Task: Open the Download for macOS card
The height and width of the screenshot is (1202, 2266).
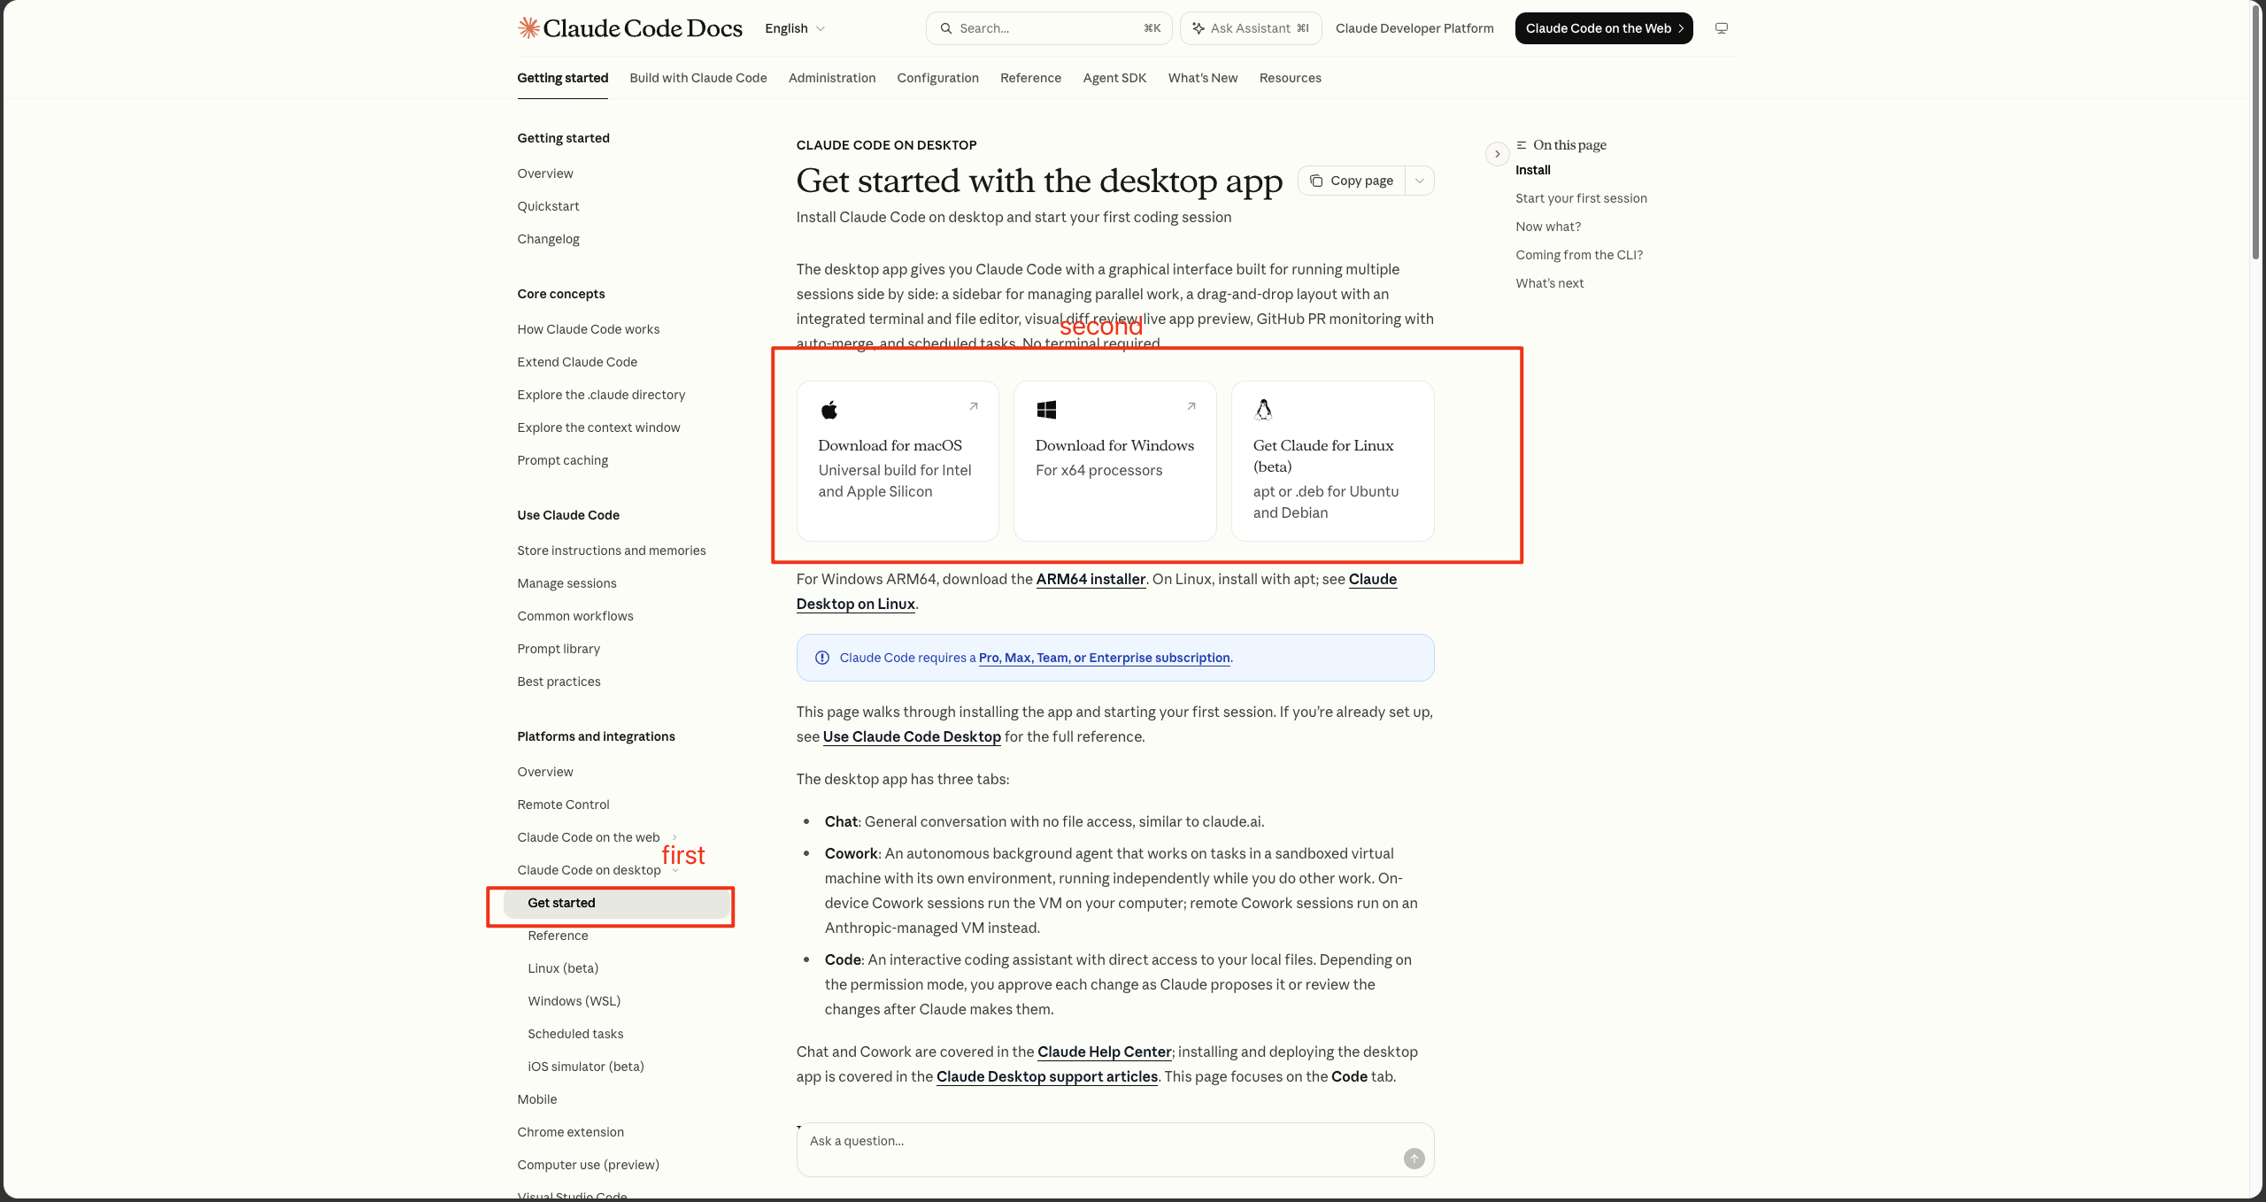Action: click(x=898, y=461)
